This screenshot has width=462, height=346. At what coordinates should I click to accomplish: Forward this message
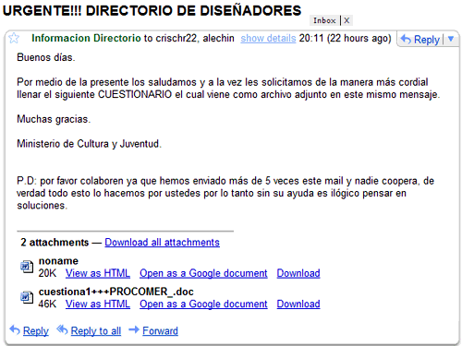(x=160, y=331)
